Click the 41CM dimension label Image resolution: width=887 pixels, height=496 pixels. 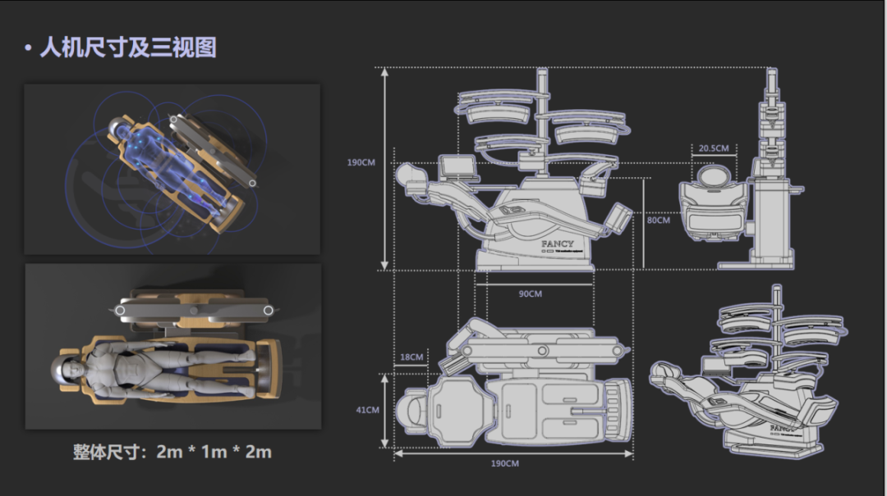pyautogui.click(x=367, y=410)
